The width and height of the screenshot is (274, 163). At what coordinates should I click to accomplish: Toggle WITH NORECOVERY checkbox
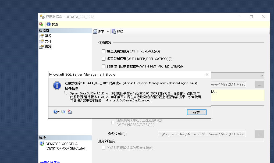point(113,122)
